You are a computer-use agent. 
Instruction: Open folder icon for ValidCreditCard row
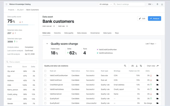point(157,80)
